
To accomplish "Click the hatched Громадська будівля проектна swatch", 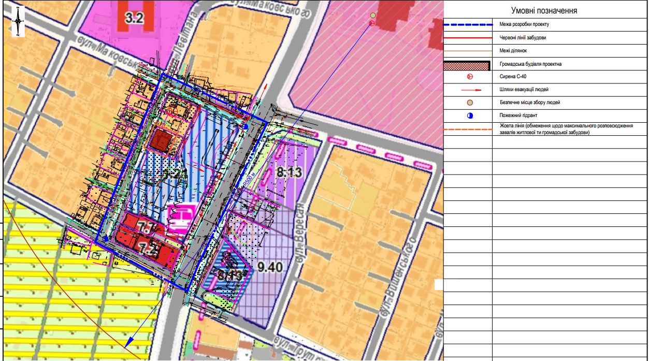I will pos(468,65).
